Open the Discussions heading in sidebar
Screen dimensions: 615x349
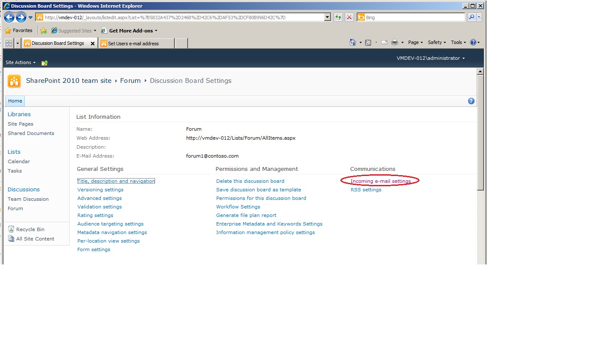click(23, 189)
